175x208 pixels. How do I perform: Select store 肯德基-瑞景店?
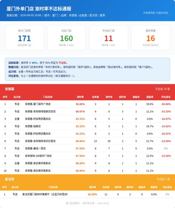point(33,126)
